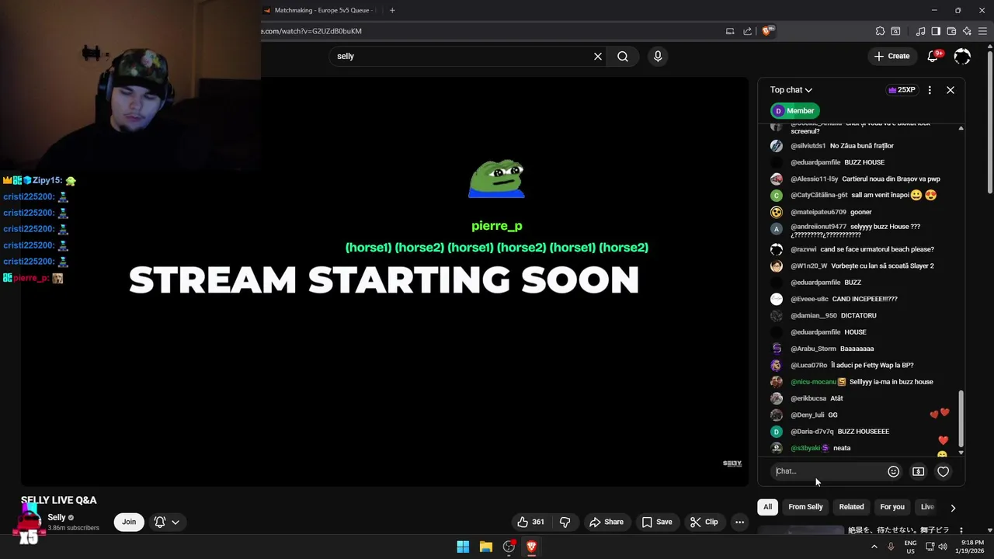Open Brave Shields lion icon
Screen dimensions: 994x559
[x=767, y=31]
